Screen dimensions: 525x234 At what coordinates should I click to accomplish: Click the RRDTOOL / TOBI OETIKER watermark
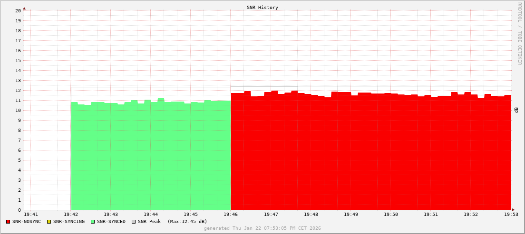(x=519, y=33)
